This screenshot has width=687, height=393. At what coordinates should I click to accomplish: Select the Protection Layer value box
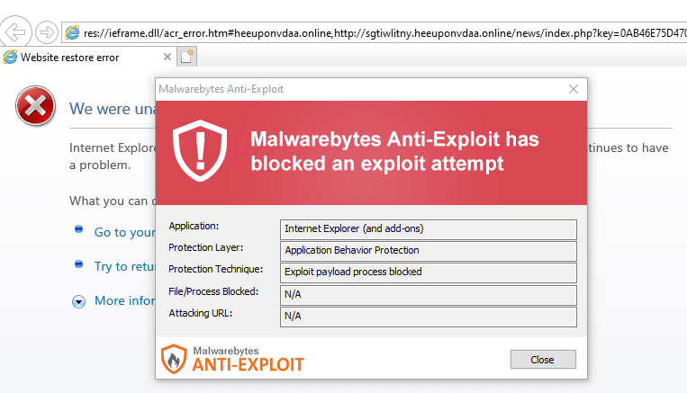429,251
